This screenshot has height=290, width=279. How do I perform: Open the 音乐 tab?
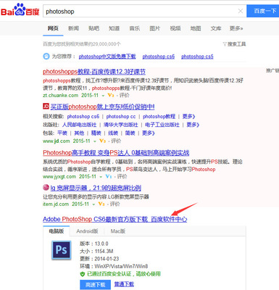(x=135, y=28)
